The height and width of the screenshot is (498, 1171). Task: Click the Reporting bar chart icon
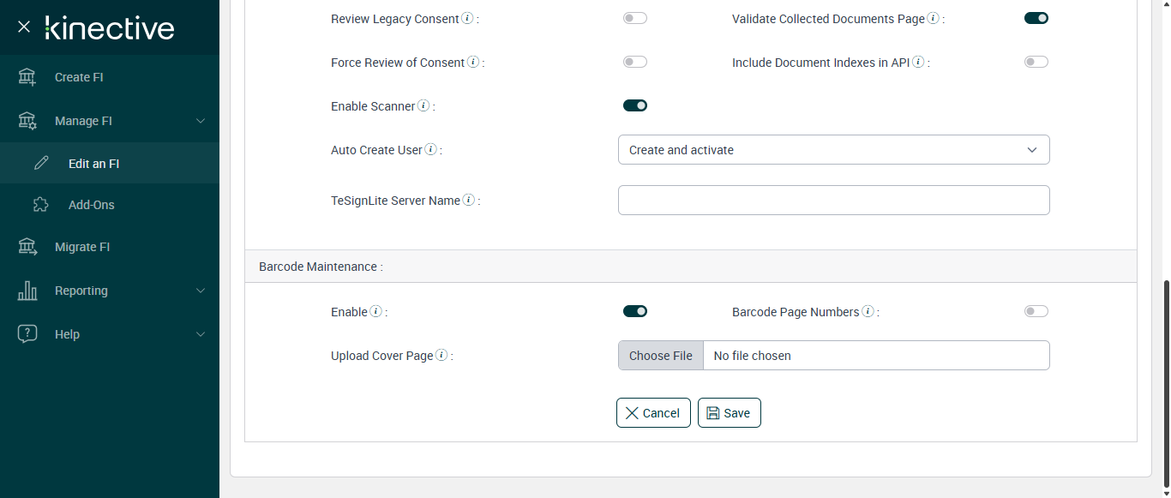click(27, 291)
